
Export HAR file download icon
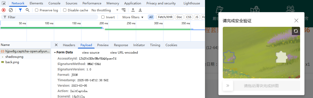click(x=140, y=10)
